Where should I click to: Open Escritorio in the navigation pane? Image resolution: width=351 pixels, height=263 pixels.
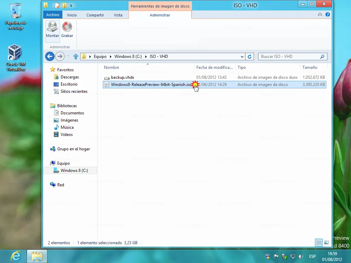(69, 84)
